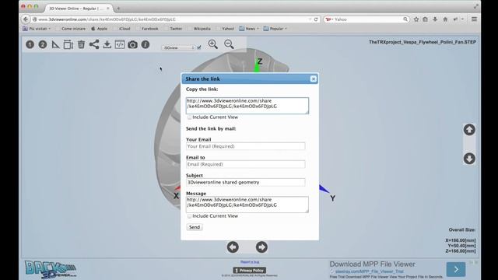Click the Back 3D Viewer logo
This screenshot has height=280, width=498.
(x=51, y=269)
